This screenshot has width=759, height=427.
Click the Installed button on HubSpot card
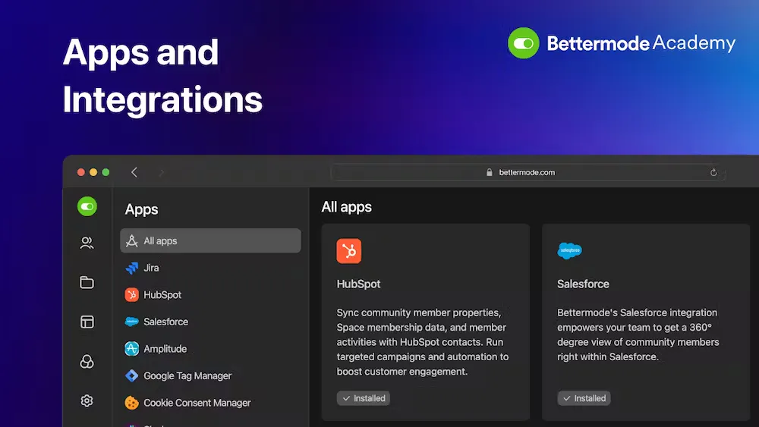(364, 398)
